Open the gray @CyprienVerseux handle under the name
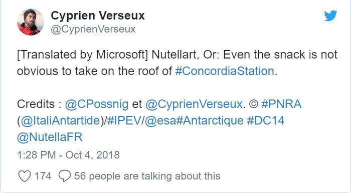This screenshot has height=193, width=351. pyautogui.click(x=93, y=29)
